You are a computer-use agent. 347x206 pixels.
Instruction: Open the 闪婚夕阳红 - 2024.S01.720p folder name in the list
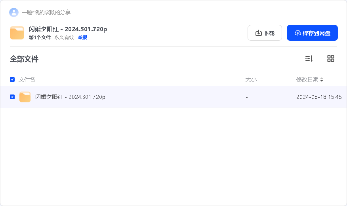pos(70,97)
